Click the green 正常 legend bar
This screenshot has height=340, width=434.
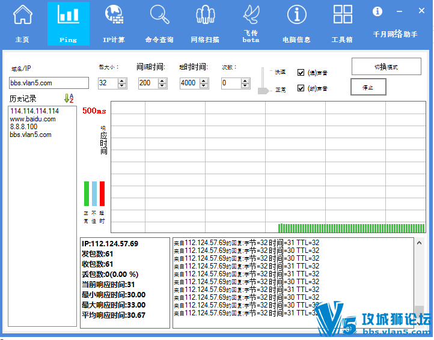click(x=87, y=193)
